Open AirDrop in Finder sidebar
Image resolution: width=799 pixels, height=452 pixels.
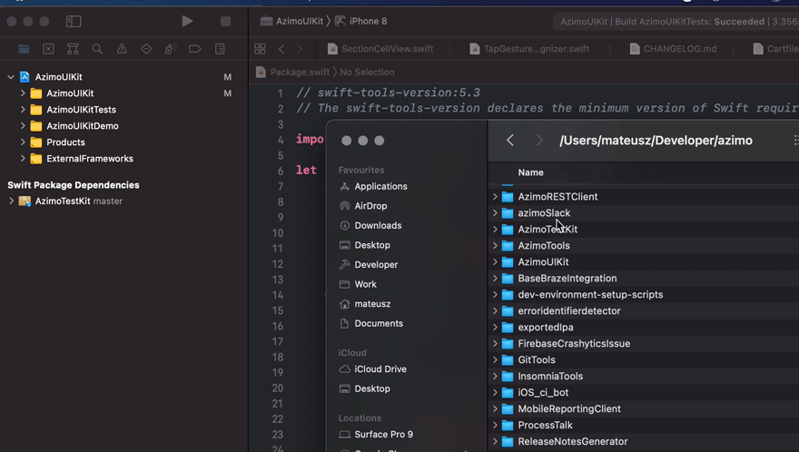(x=363, y=206)
